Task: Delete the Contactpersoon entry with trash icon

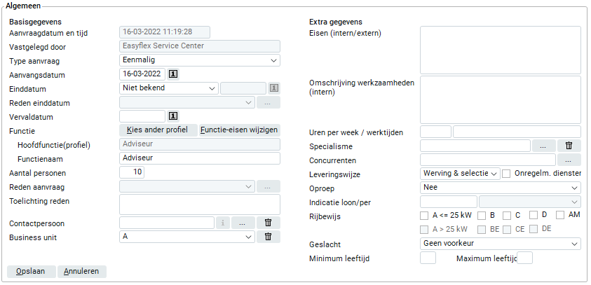Action: (267, 223)
